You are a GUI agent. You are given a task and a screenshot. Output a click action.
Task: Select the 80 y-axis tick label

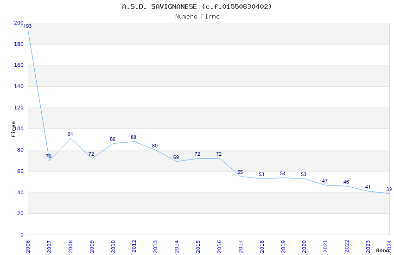pos(20,150)
